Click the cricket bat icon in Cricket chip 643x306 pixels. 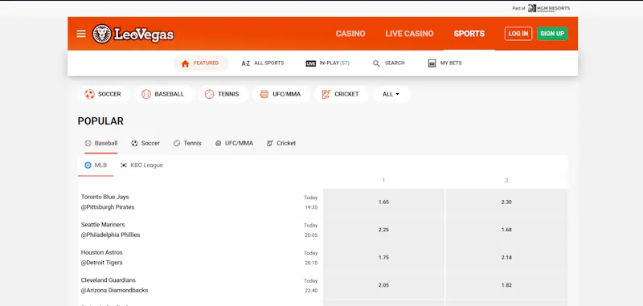point(326,94)
